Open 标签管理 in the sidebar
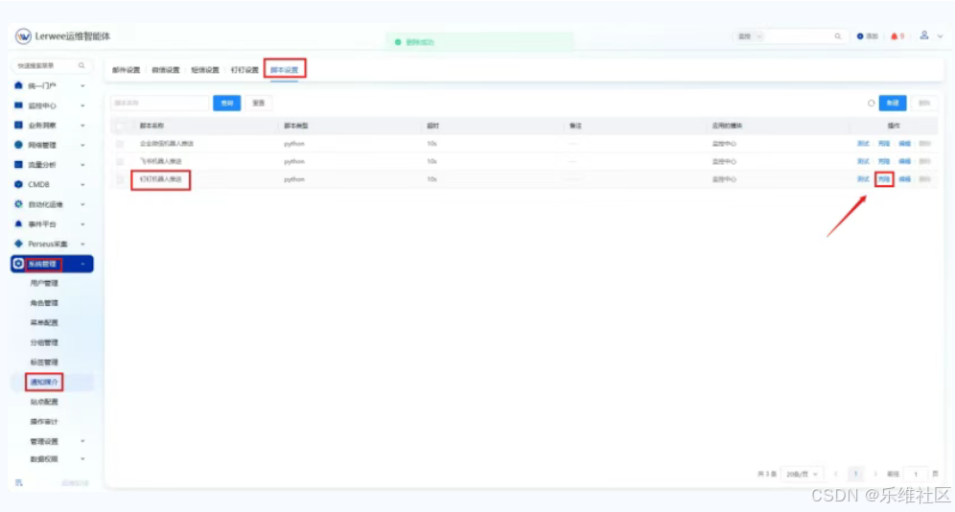 pos(44,362)
